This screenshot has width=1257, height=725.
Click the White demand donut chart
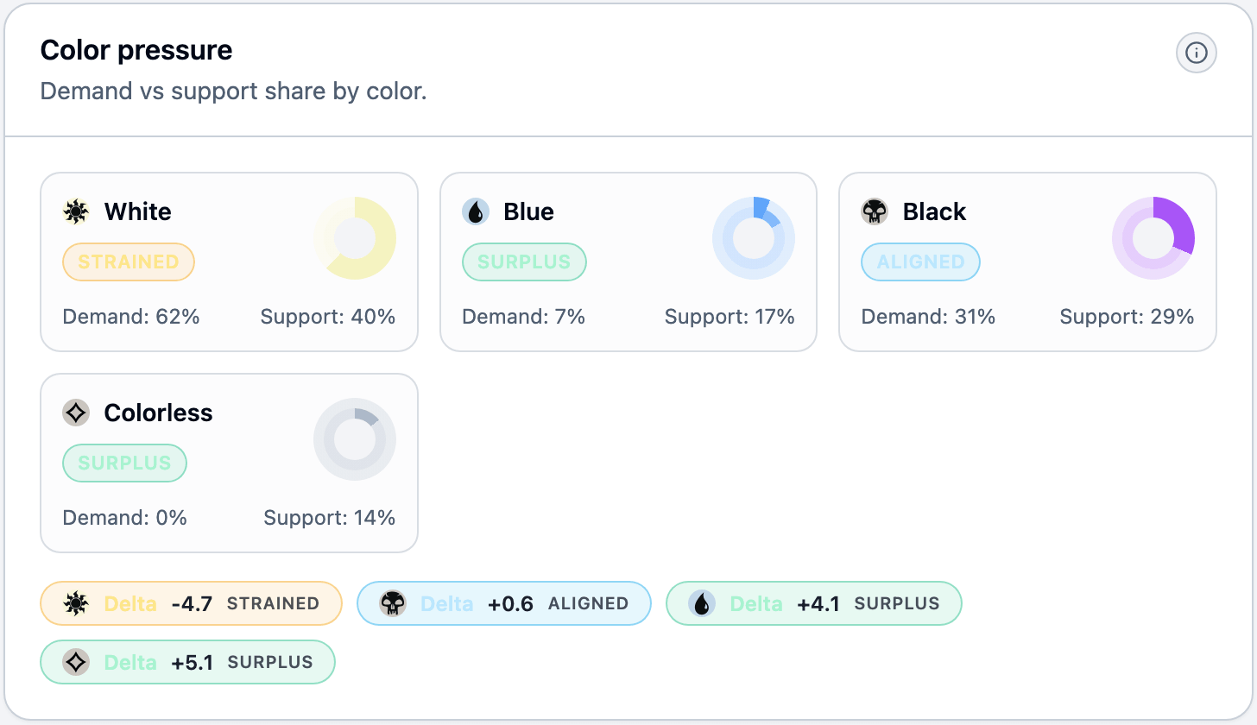(x=355, y=237)
